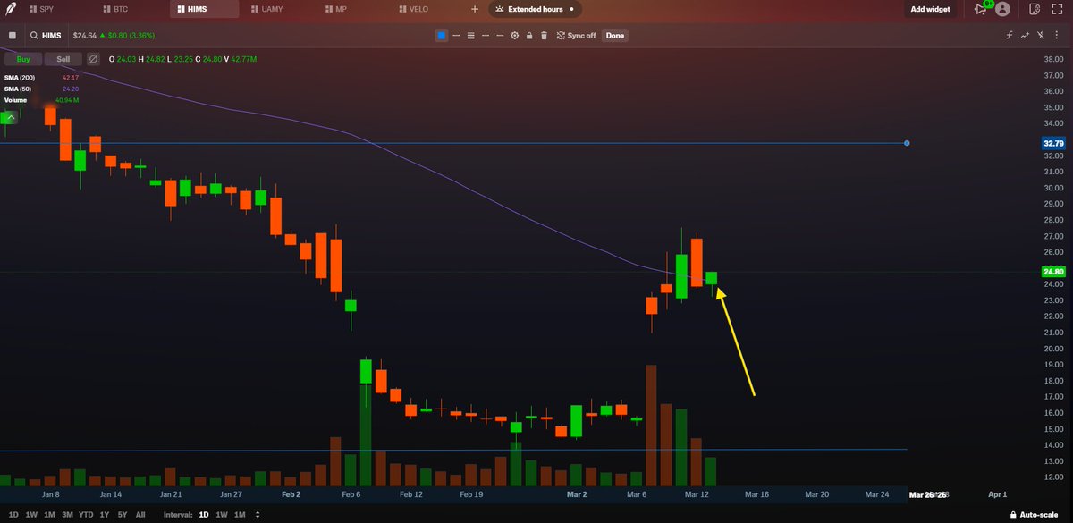Set range to 5Y
Image resolution: width=1073 pixels, height=523 pixels.
pos(123,515)
